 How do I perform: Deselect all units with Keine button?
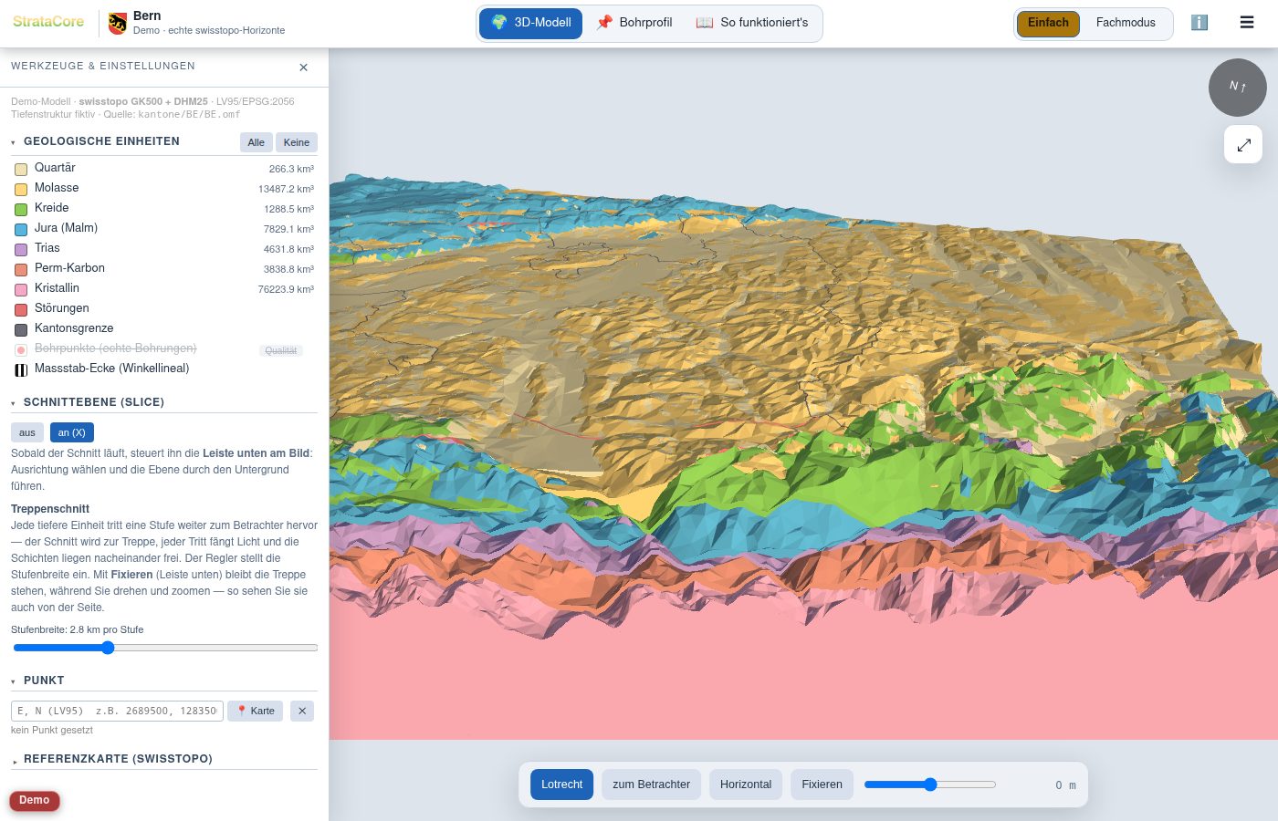click(297, 142)
